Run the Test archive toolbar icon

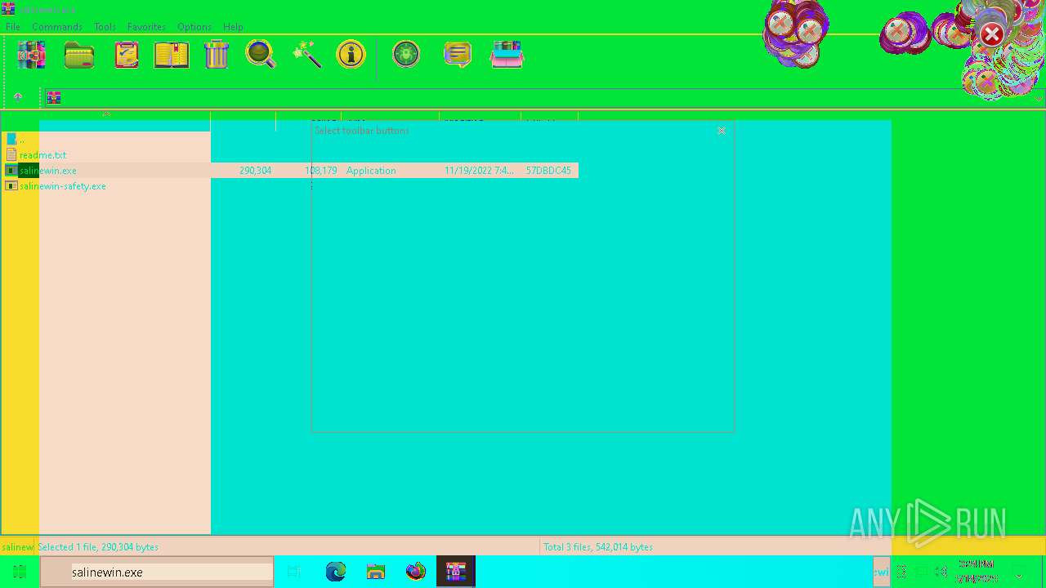(x=127, y=55)
